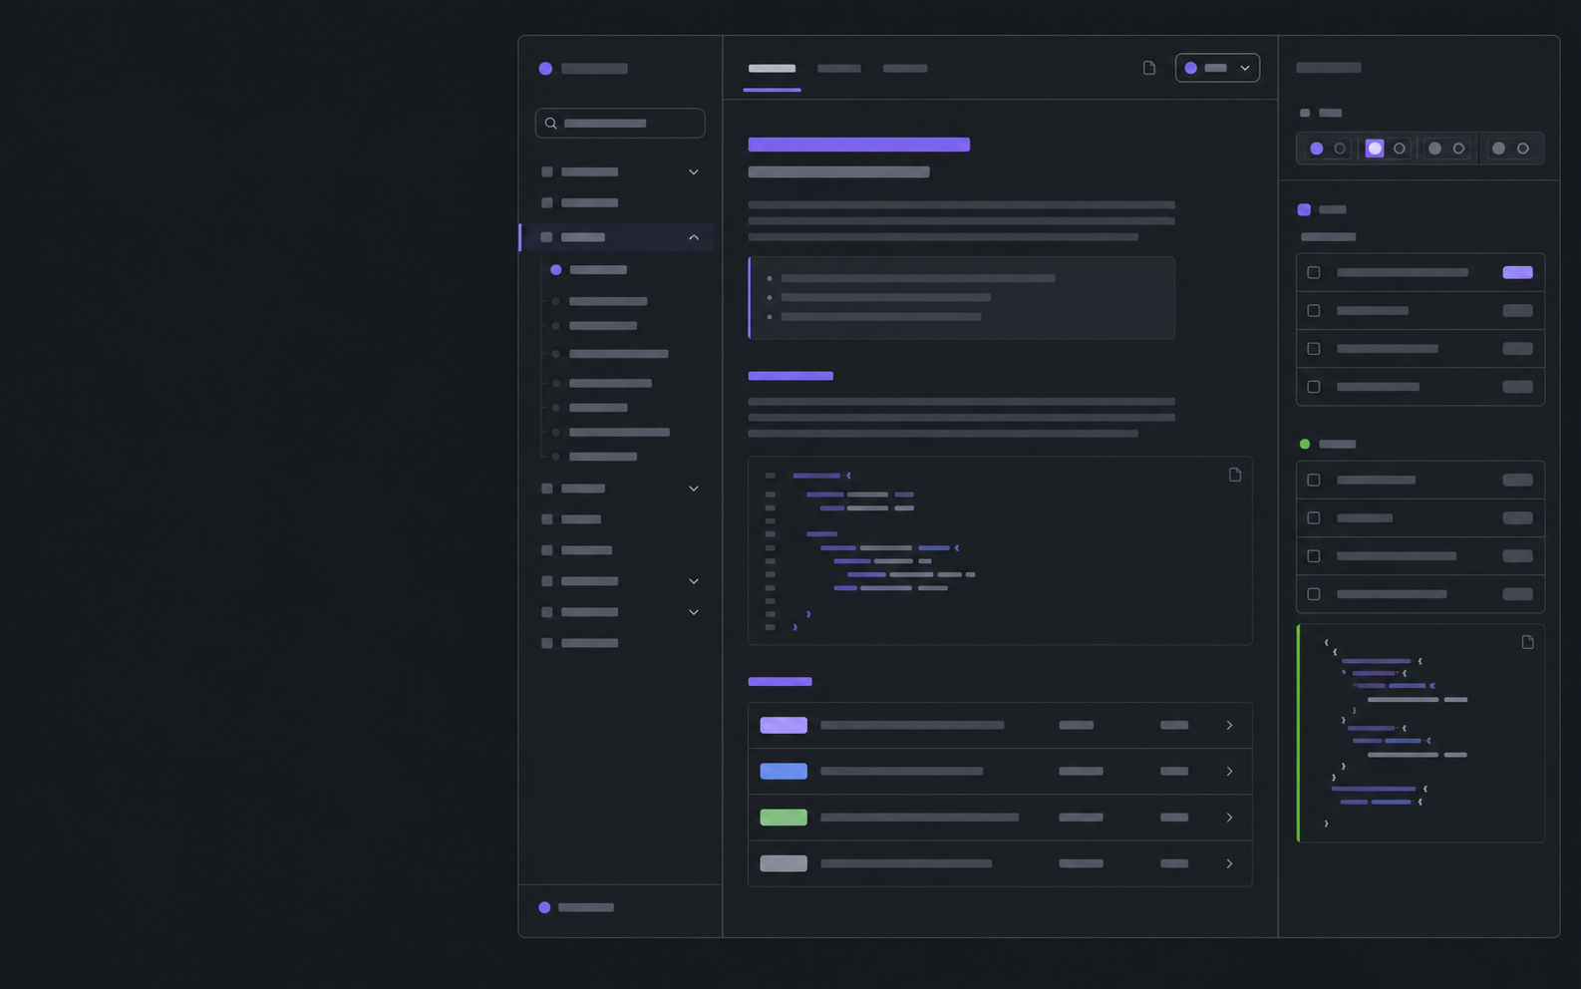Click the blue badge in the bottom table
This screenshot has width=1581, height=989.
pos(784,772)
